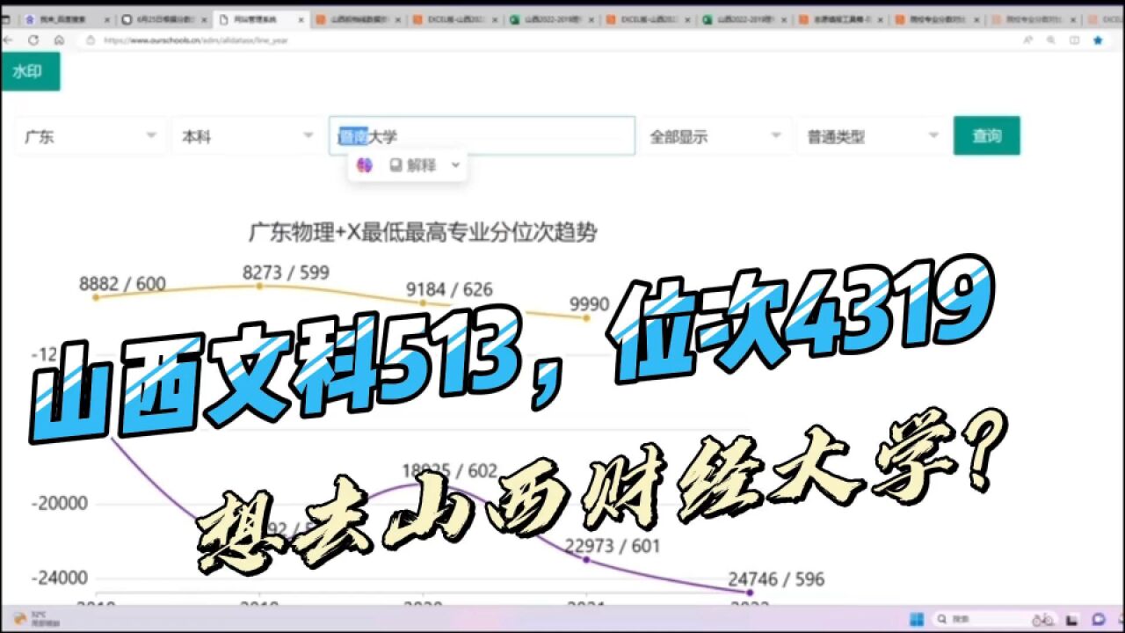This screenshot has height=633, width=1125.
Task: Switch to the 6月25日 tab
Action: coord(163,18)
